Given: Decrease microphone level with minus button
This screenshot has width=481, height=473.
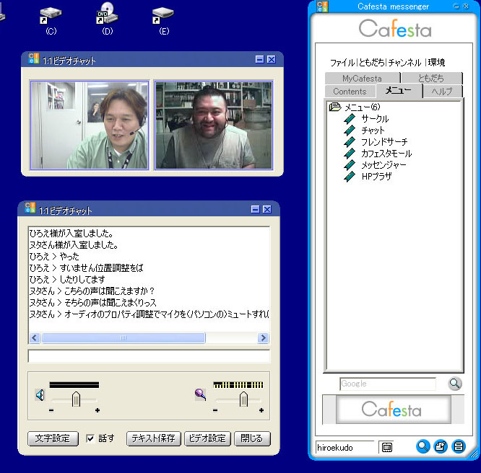Looking at the screenshot, I should coord(215,410).
